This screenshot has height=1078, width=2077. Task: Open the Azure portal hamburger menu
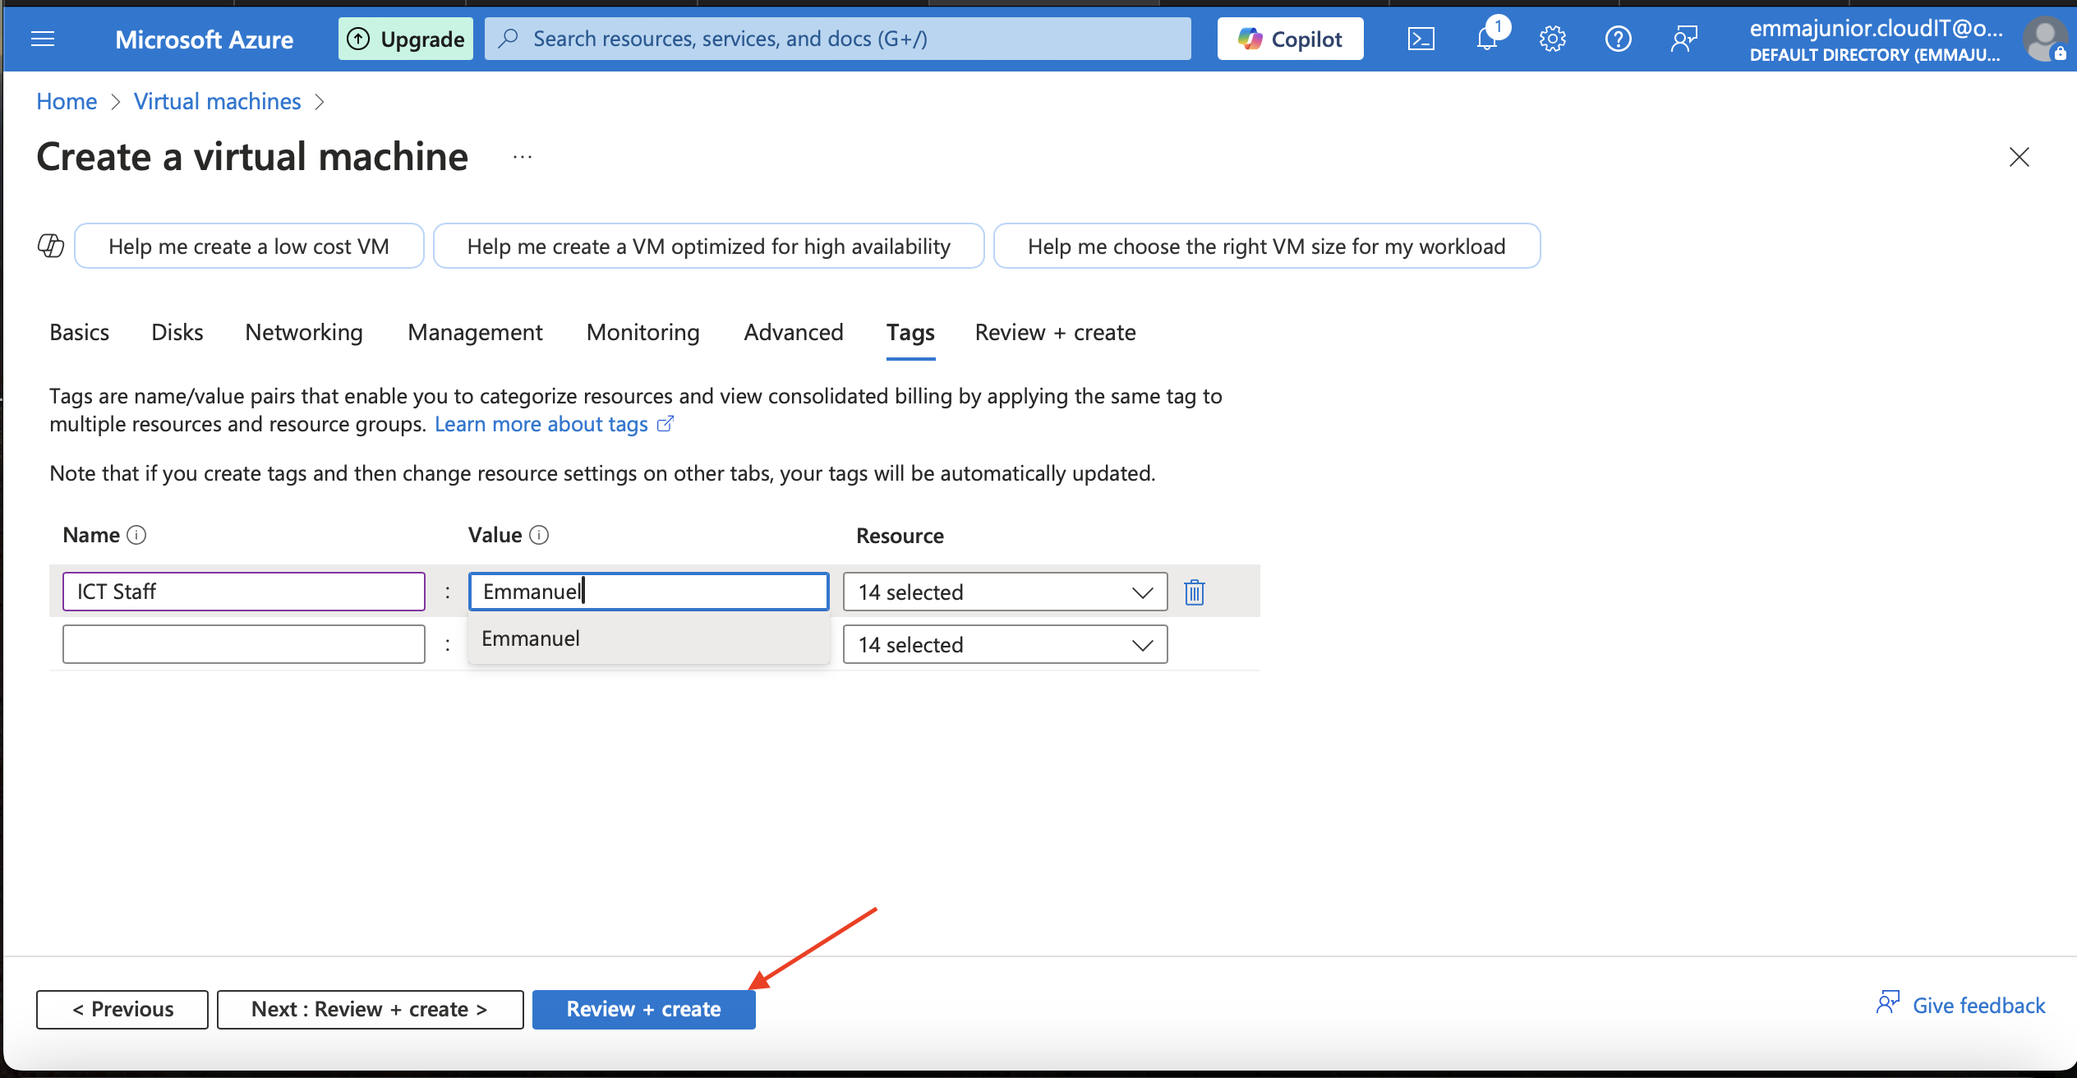[43, 39]
